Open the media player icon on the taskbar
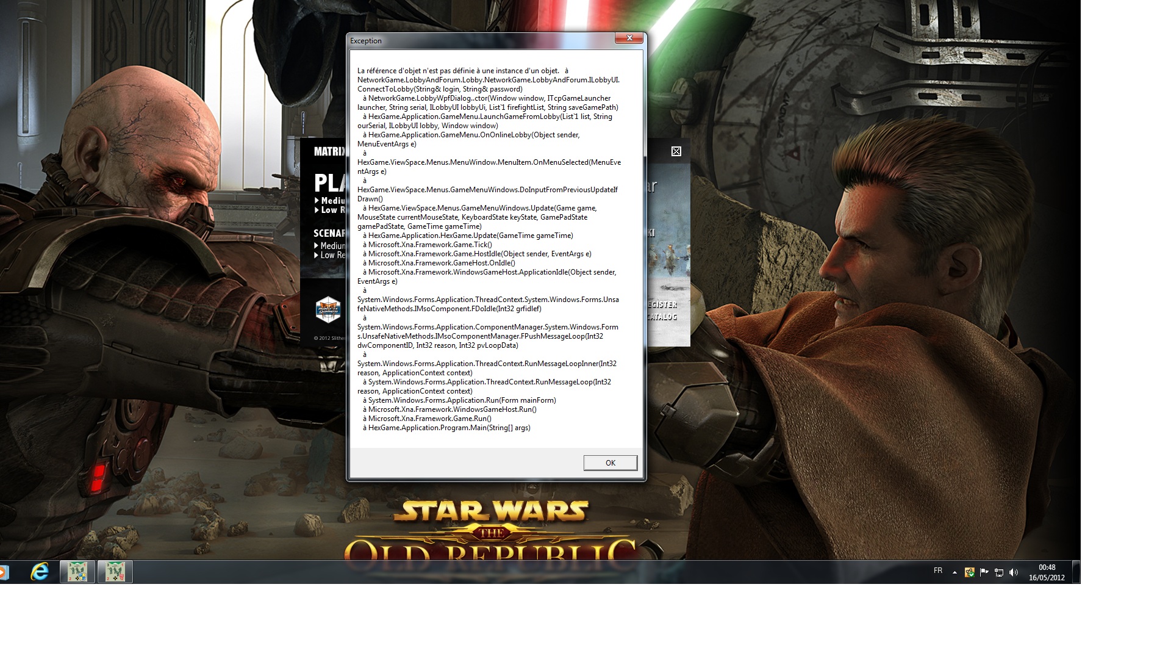Image resolution: width=1171 pixels, height=659 pixels. (4, 572)
